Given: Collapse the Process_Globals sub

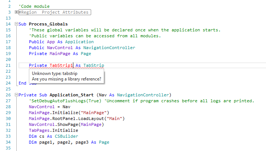Looking at the screenshot, I should (x=16, y=24).
